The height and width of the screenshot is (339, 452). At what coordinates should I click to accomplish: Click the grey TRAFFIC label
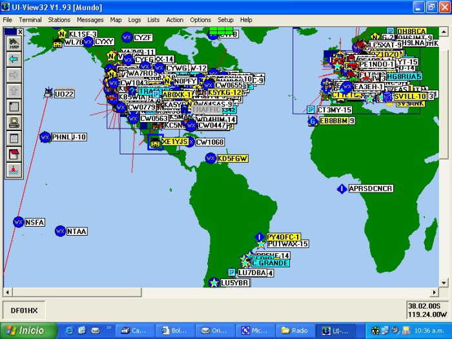[207, 109]
